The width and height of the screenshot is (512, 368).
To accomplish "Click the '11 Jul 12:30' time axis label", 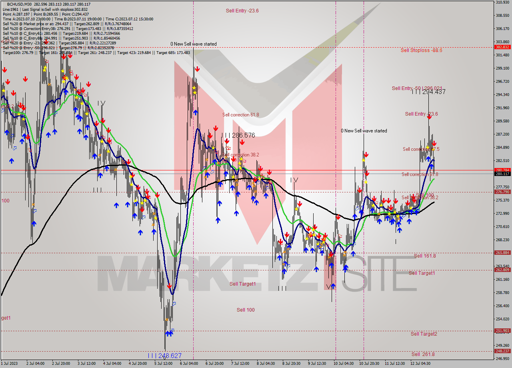I will pyautogui.click(x=394, y=364).
